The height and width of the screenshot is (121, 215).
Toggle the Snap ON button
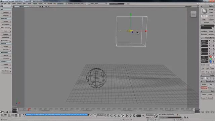coord(202,78)
